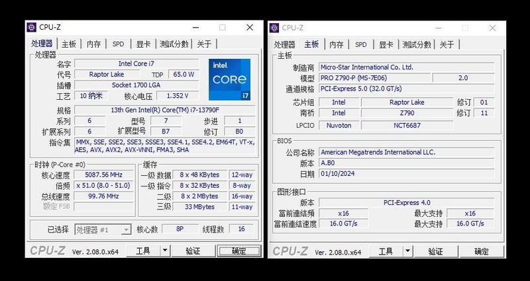Image resolution: width=530 pixels, height=281 pixels.
Task: Open 内存 tab in left window
Action: tap(93, 44)
